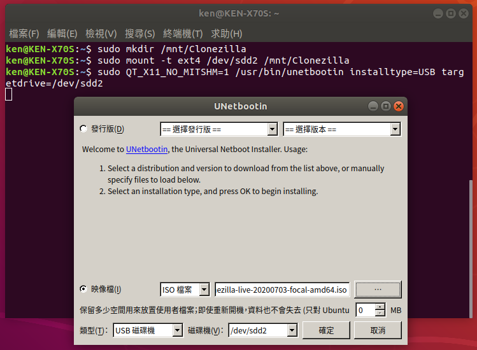Open the 求助(H) terminal menu
Screen dimensions: 477x350
[x=227, y=34]
